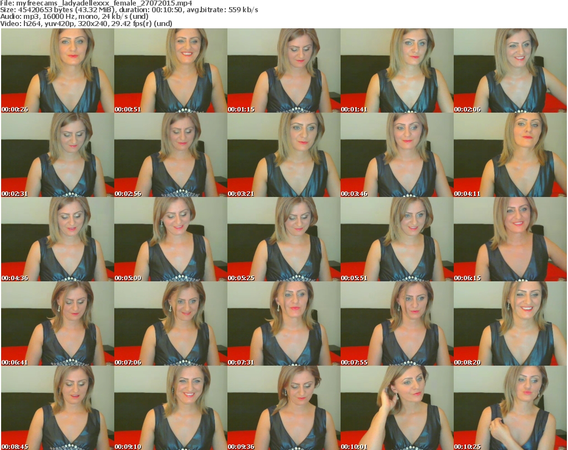Select the thumbnail stamped 00:01:41
Image resolution: width=568 pixels, height=450 pixels.
[397, 70]
